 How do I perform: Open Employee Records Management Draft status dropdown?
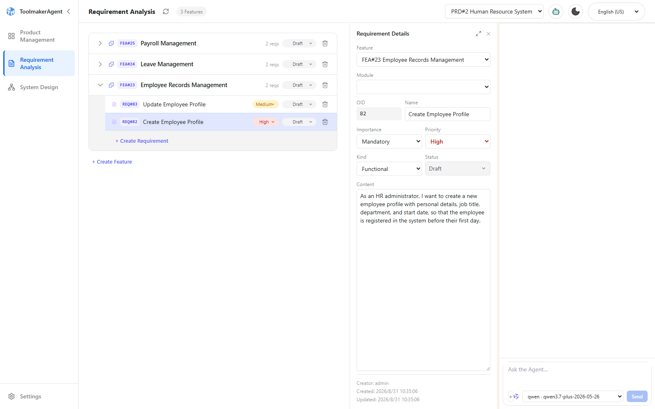[x=299, y=85]
